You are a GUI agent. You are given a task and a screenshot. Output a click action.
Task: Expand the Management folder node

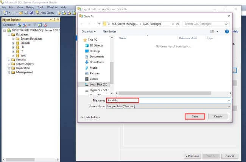click(9, 72)
